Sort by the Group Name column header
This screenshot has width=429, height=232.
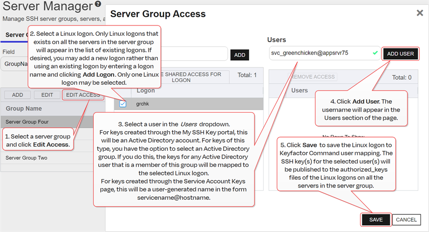click(x=24, y=108)
